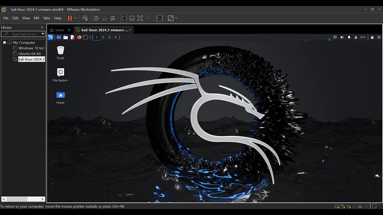Open the Trash desktop icon
The image size is (383, 215).
click(60, 53)
